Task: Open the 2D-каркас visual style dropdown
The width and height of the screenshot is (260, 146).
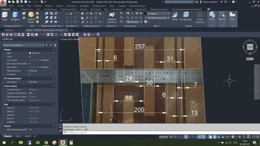Action: click(157, 13)
